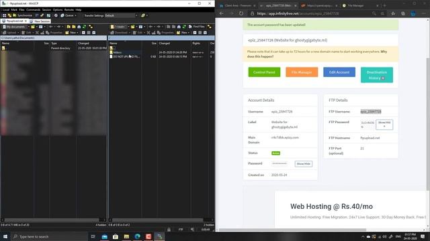Open the remote panel filter dropdown icon
Image resolution: width=430 pixels, height=241 pixels.
(x=142, y=27)
